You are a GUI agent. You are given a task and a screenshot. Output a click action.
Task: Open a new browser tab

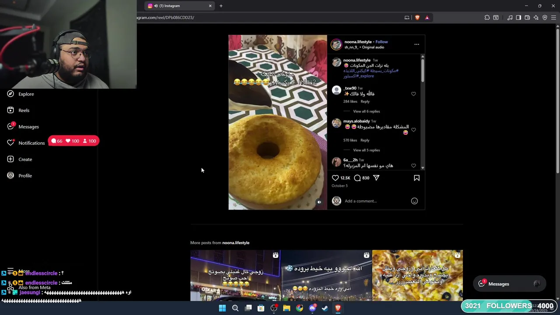pos(221,6)
